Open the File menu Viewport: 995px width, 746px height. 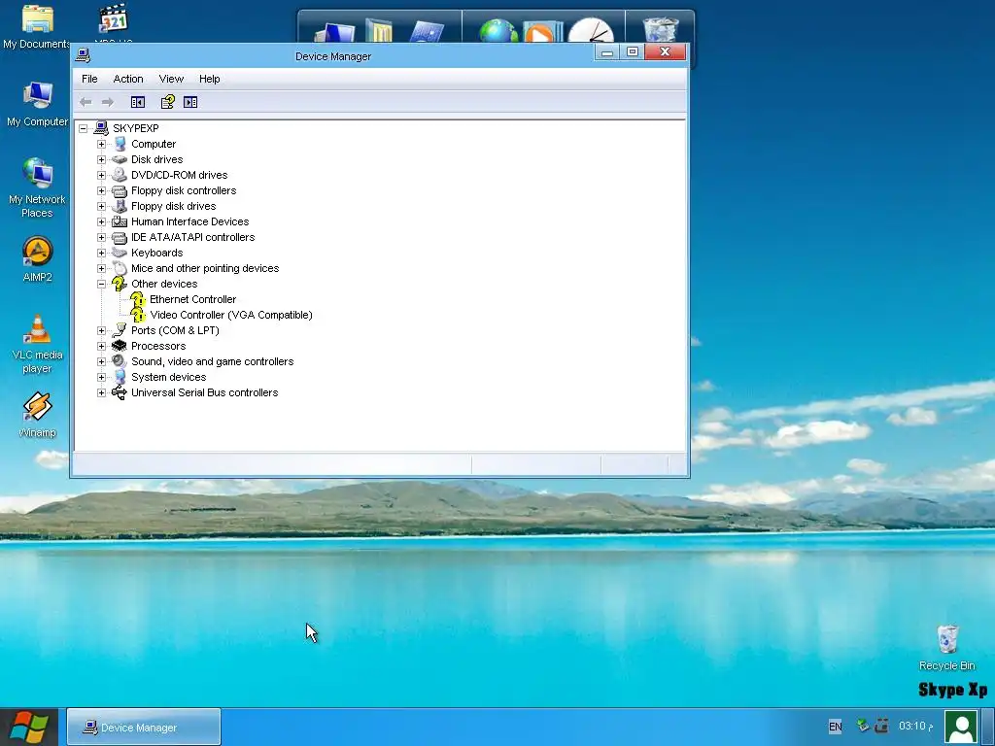(89, 79)
